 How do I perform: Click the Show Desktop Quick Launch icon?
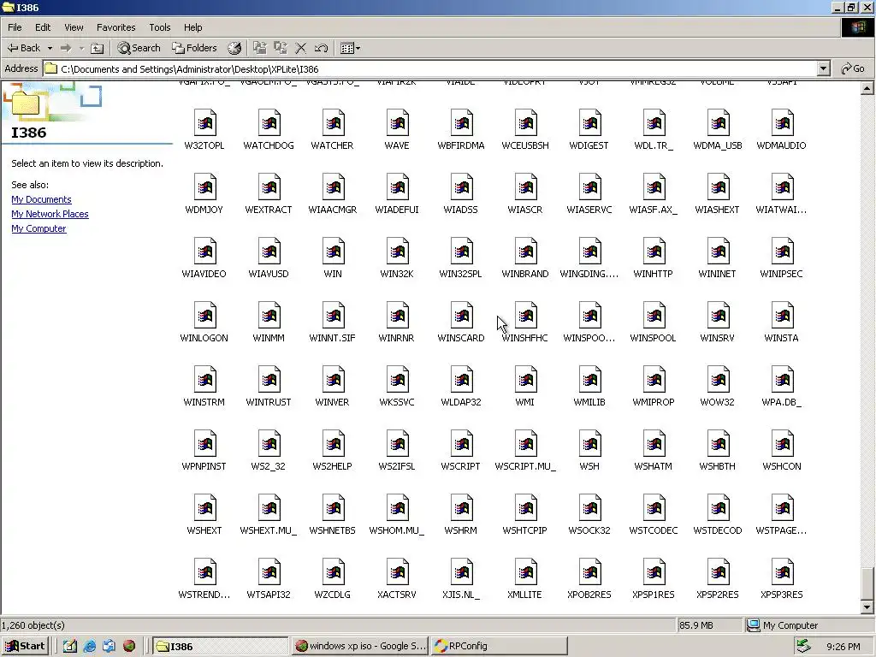(70, 647)
